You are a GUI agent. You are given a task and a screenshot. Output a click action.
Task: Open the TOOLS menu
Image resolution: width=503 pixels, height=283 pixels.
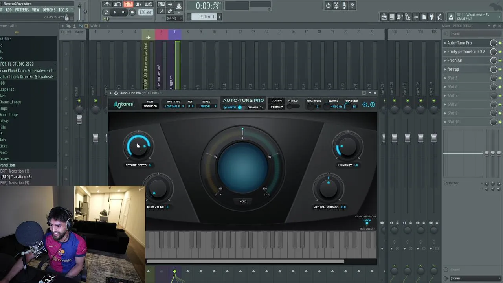pyautogui.click(x=63, y=10)
